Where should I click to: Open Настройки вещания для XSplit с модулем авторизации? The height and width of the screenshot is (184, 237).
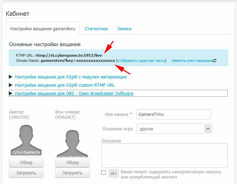71,77
